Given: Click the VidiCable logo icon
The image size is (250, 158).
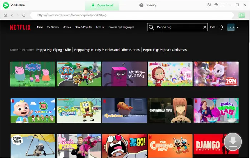Looking at the screenshot, I should 6,5.
